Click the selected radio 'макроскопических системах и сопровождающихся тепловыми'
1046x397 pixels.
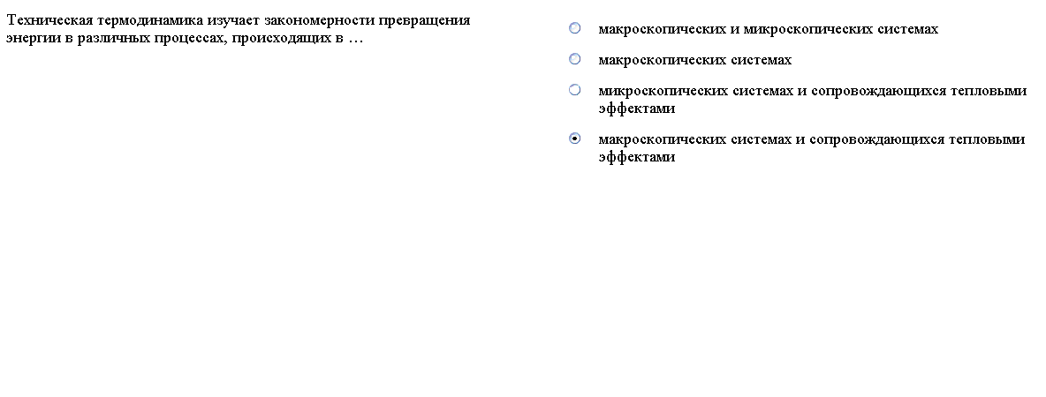[x=574, y=139]
